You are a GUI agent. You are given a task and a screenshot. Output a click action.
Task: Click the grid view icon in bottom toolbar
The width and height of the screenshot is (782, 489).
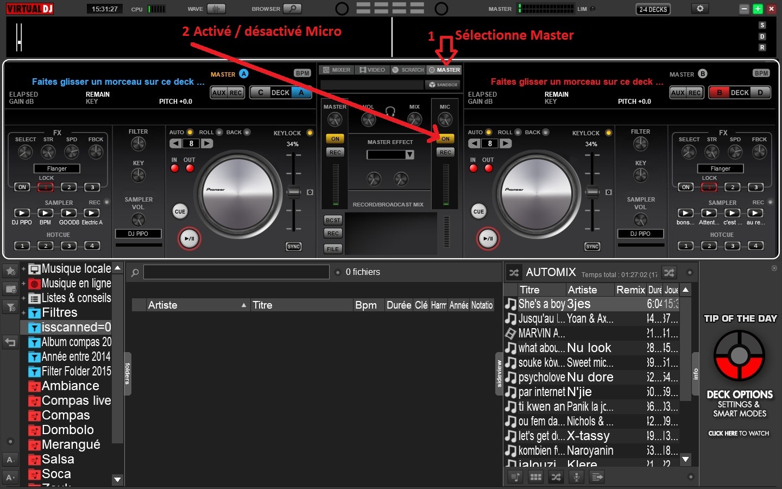[x=536, y=477]
